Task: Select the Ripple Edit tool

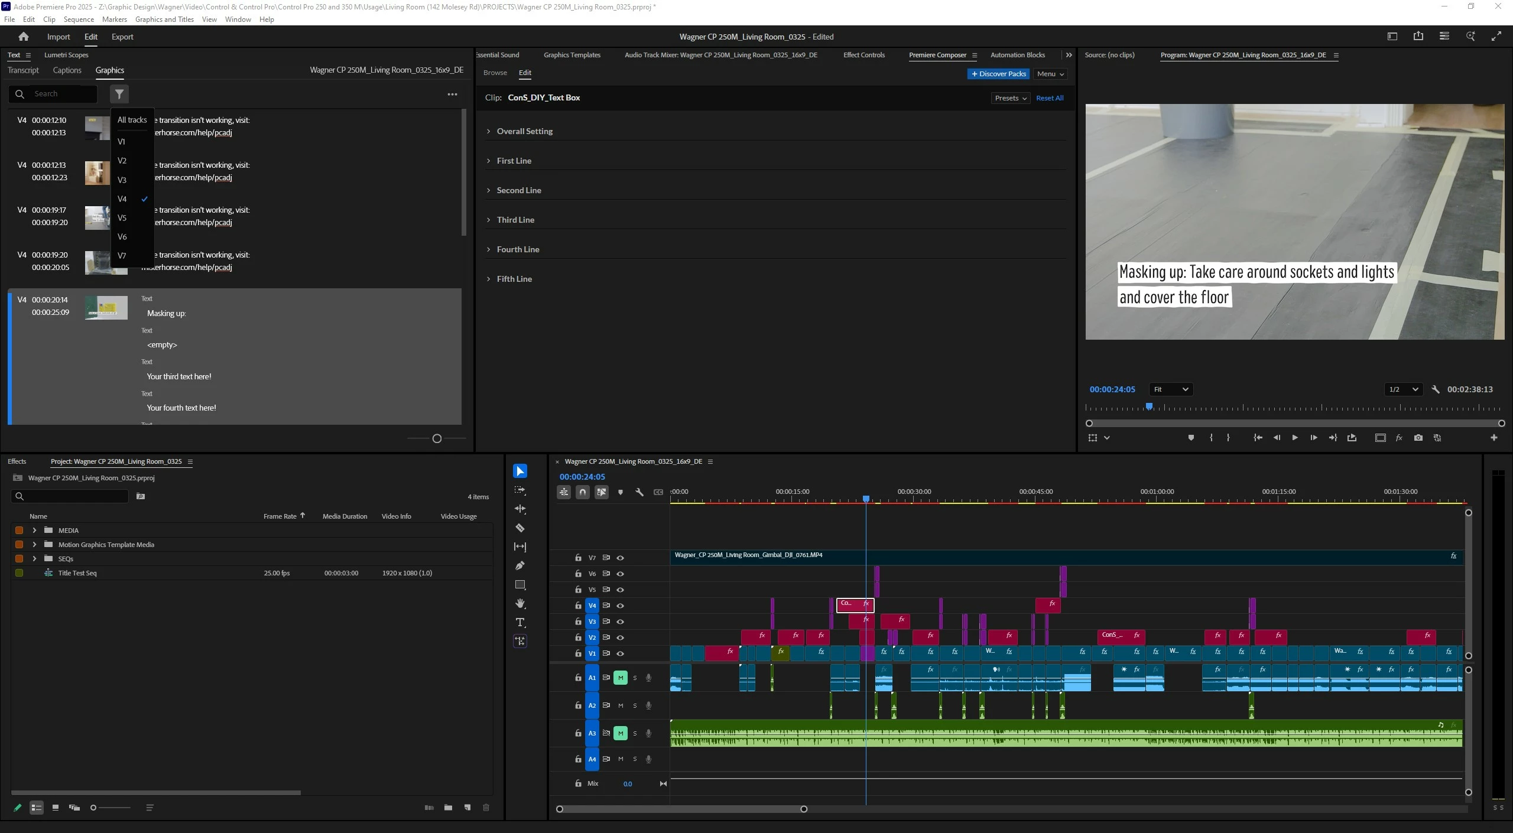Action: coord(520,509)
